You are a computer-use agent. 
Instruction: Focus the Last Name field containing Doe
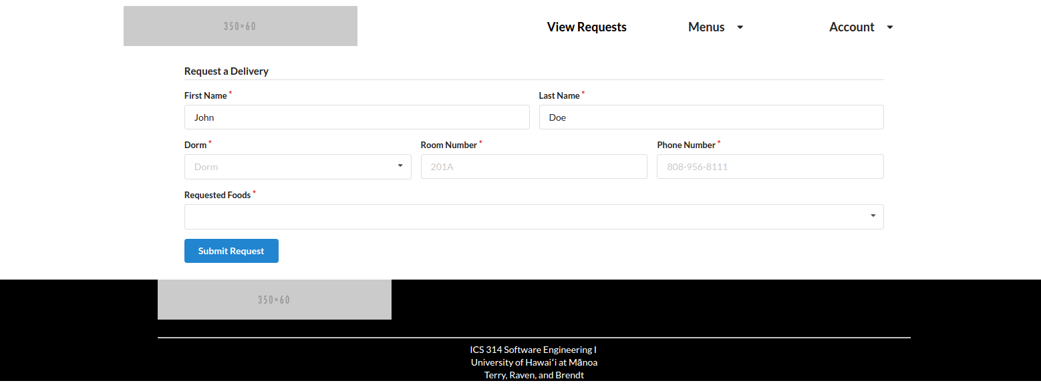[x=712, y=117]
